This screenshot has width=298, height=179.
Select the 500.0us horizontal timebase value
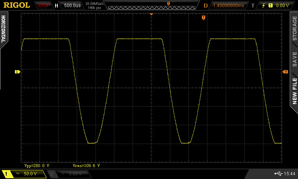click(72, 6)
